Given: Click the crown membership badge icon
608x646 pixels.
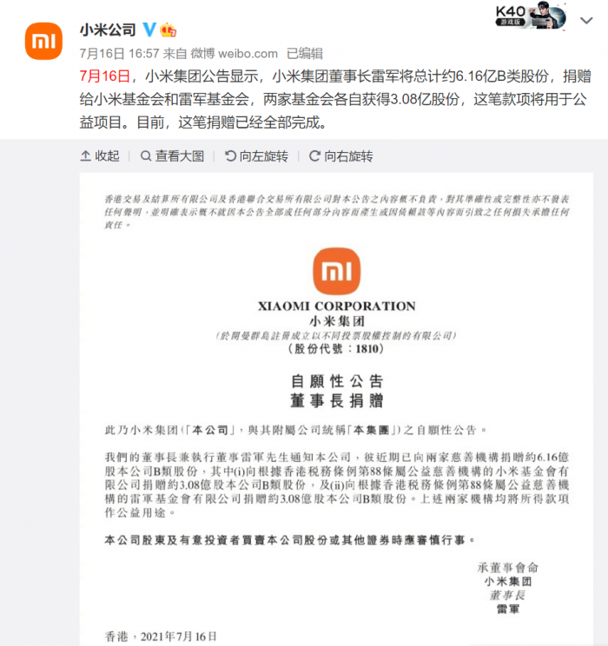Looking at the screenshot, I should point(169,30).
